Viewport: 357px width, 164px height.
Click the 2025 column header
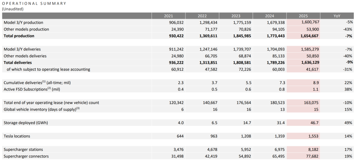click(303, 16)
